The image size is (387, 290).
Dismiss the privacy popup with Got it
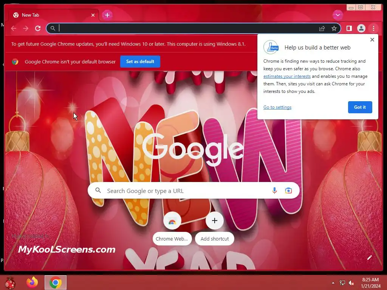coord(360,107)
